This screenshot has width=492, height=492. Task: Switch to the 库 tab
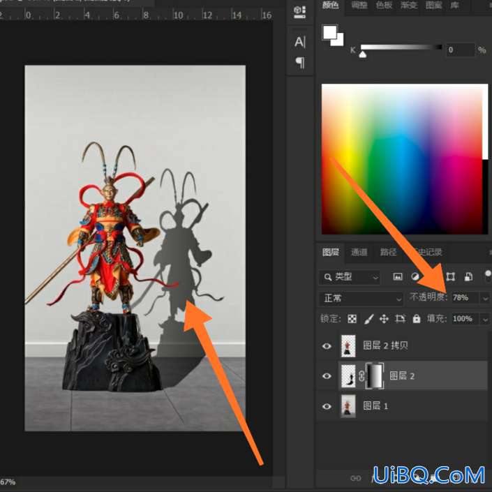point(454,6)
